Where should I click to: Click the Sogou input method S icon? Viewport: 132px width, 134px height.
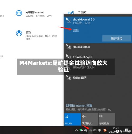click(105, 130)
